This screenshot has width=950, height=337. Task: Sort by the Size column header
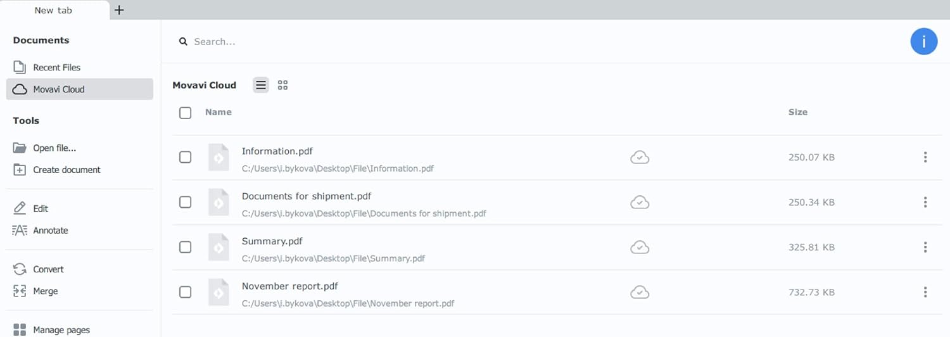point(798,112)
